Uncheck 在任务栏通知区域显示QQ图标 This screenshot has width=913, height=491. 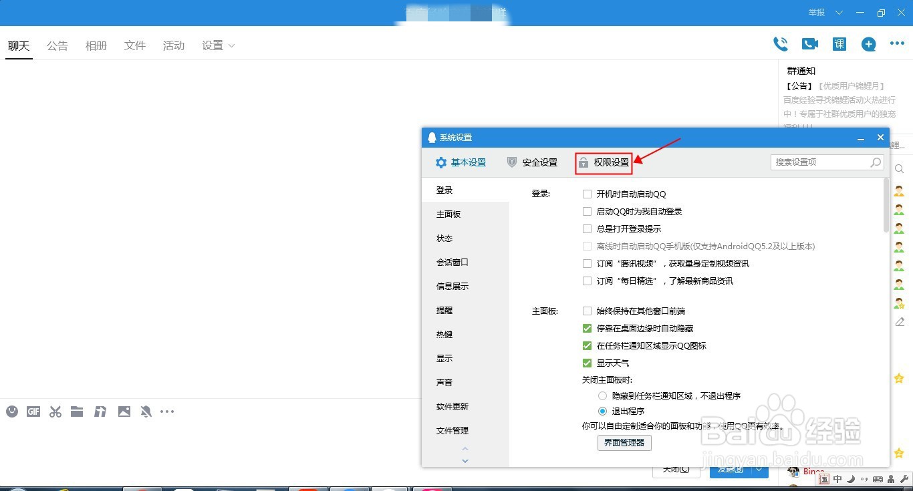[587, 346]
